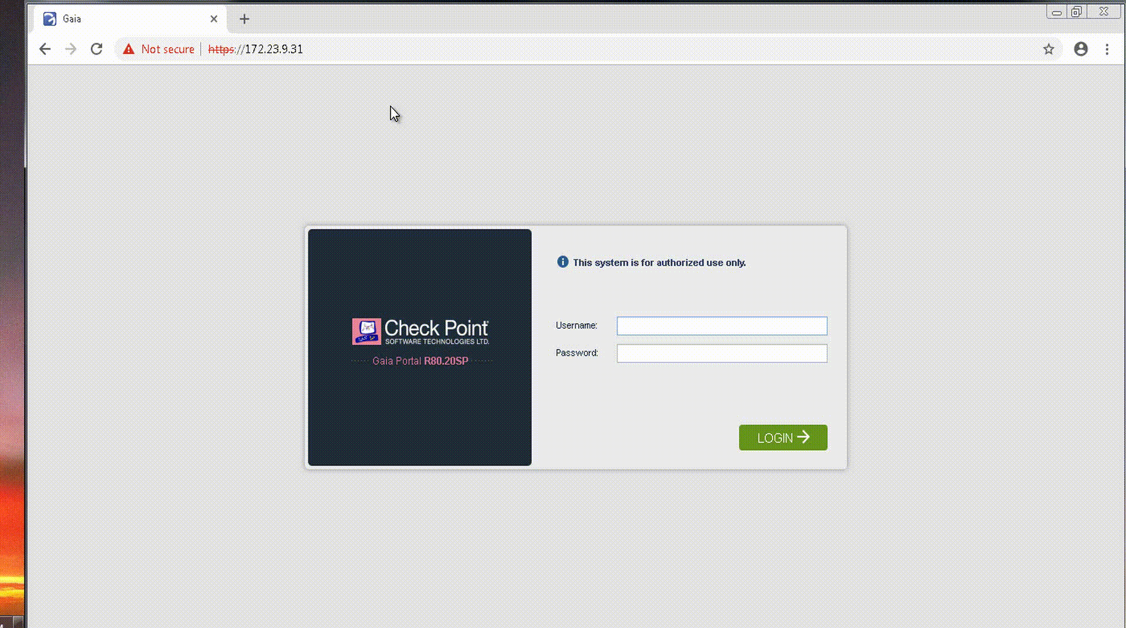
Task: Open the Chrome profile account icon
Action: click(1081, 50)
